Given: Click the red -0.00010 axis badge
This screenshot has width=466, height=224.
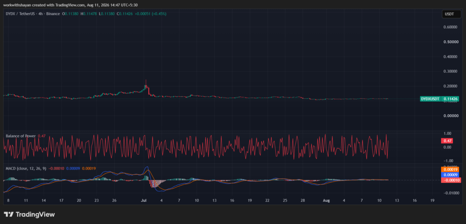Looking at the screenshot, I should [450, 180].
